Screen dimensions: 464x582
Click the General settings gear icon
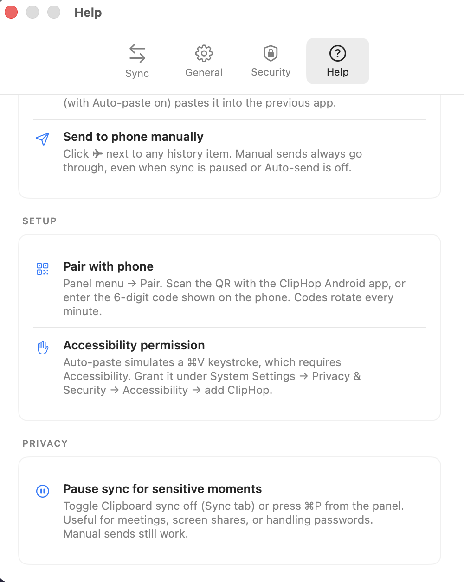pyautogui.click(x=204, y=53)
